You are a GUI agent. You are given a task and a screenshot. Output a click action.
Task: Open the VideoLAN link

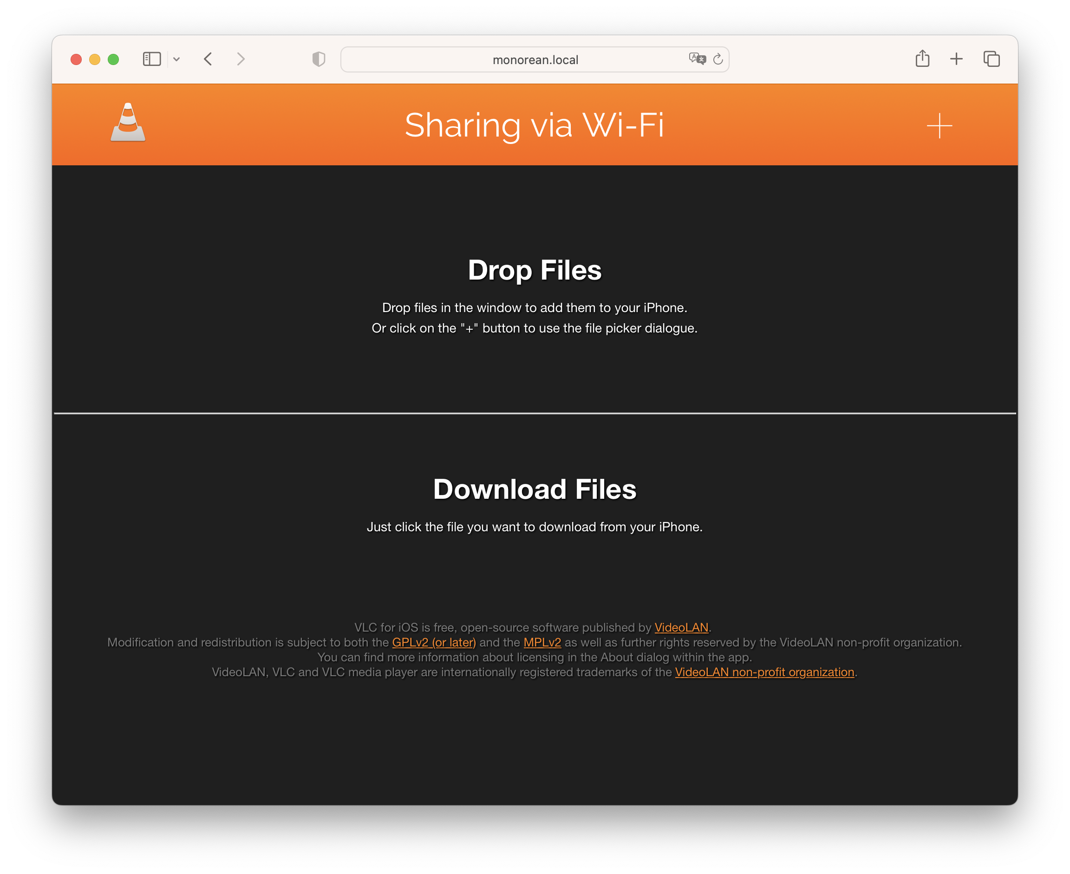click(681, 627)
